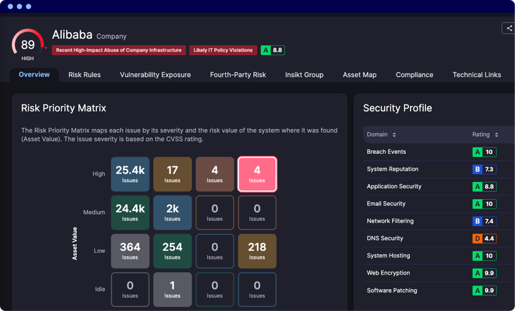Screen dimensions: 515x311
Task: Select the 218 Issues low-asset cell
Action: pos(257,251)
